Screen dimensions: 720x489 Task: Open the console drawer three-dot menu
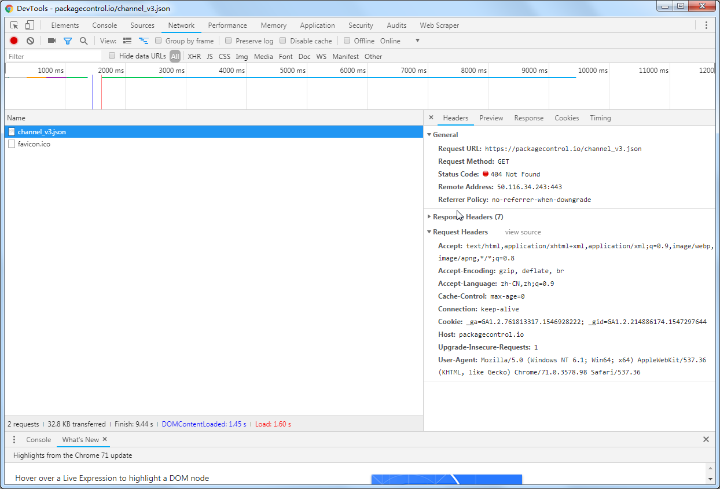(x=14, y=440)
